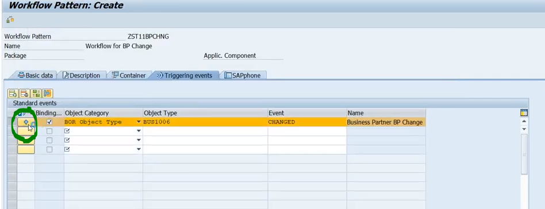Screen dimensions: 545x209
Task: Open Object Category dropdown in the first empty row
Action: pos(139,131)
